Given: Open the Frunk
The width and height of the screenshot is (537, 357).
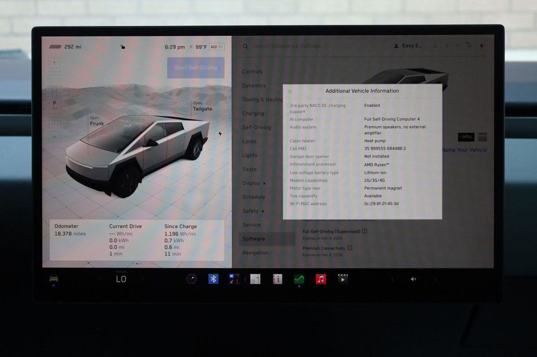Looking at the screenshot, I should [96, 121].
